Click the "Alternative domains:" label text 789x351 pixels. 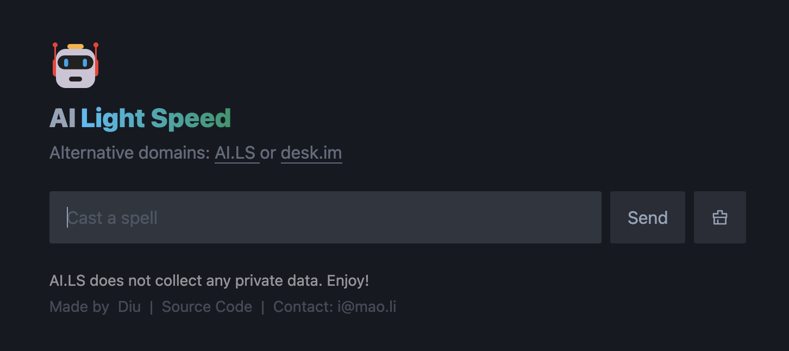point(130,153)
